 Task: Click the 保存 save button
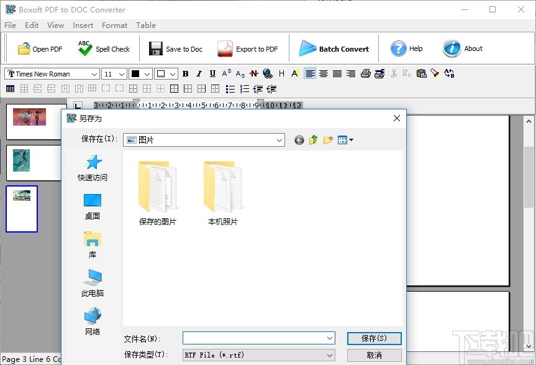[x=374, y=338]
